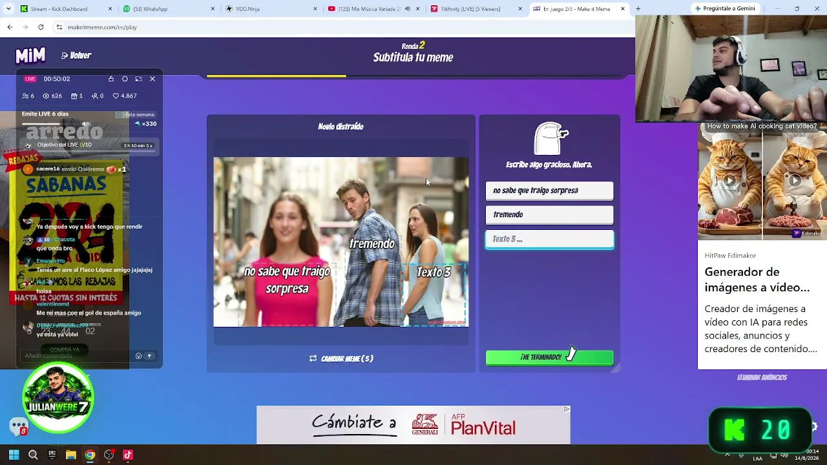This screenshot has width=827, height=465.
Task: Open File Explorer from taskbar
Action: click(71, 455)
